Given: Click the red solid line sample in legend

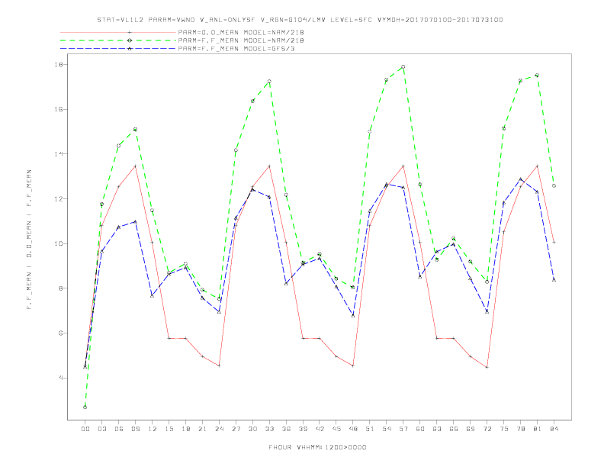Looking at the screenshot, I should [118, 32].
